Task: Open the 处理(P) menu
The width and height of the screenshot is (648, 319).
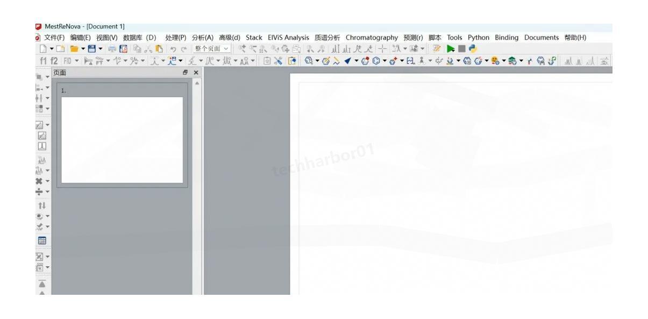Action: point(175,38)
